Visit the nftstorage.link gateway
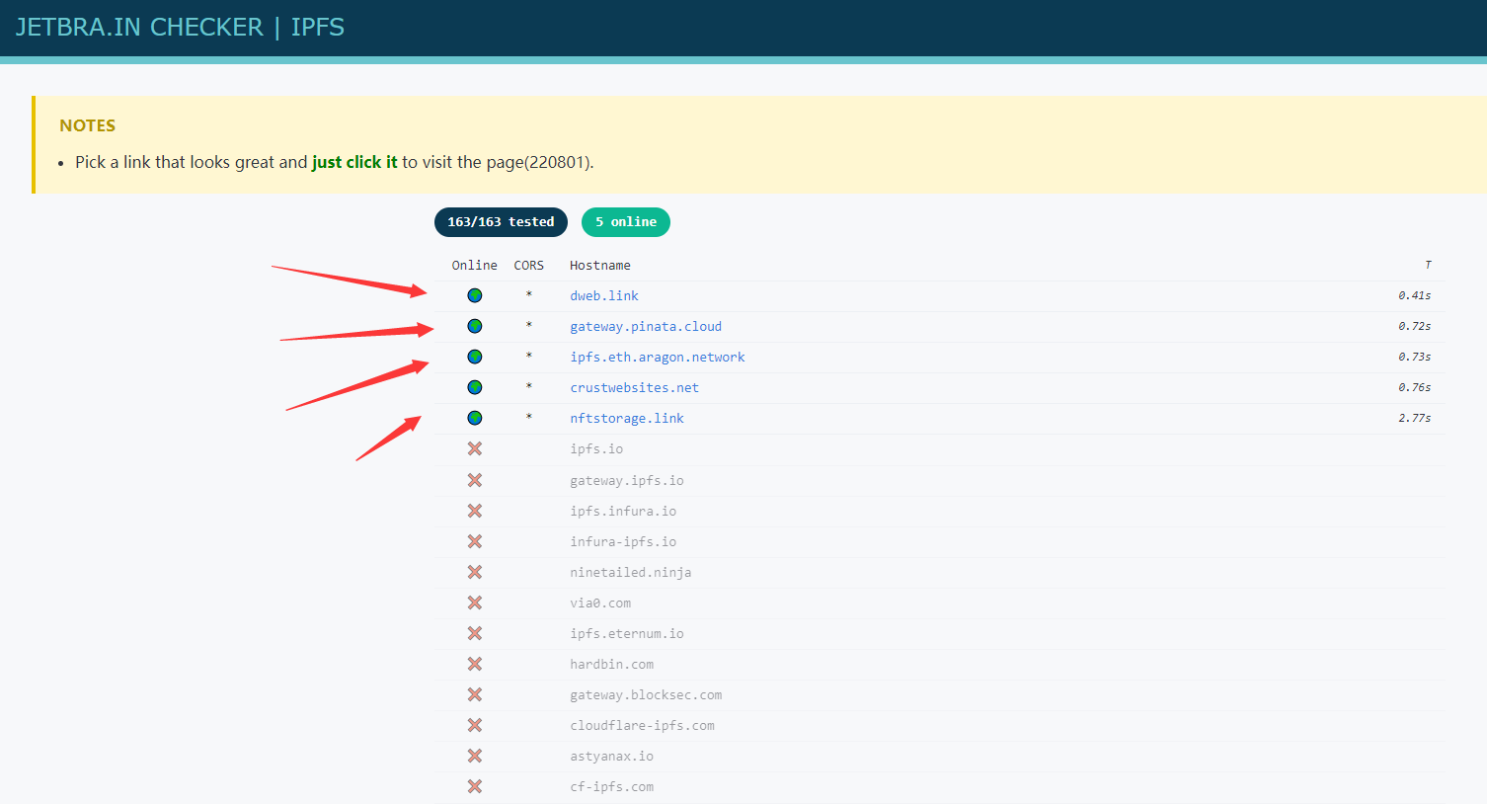This screenshot has width=1487, height=804. (627, 418)
